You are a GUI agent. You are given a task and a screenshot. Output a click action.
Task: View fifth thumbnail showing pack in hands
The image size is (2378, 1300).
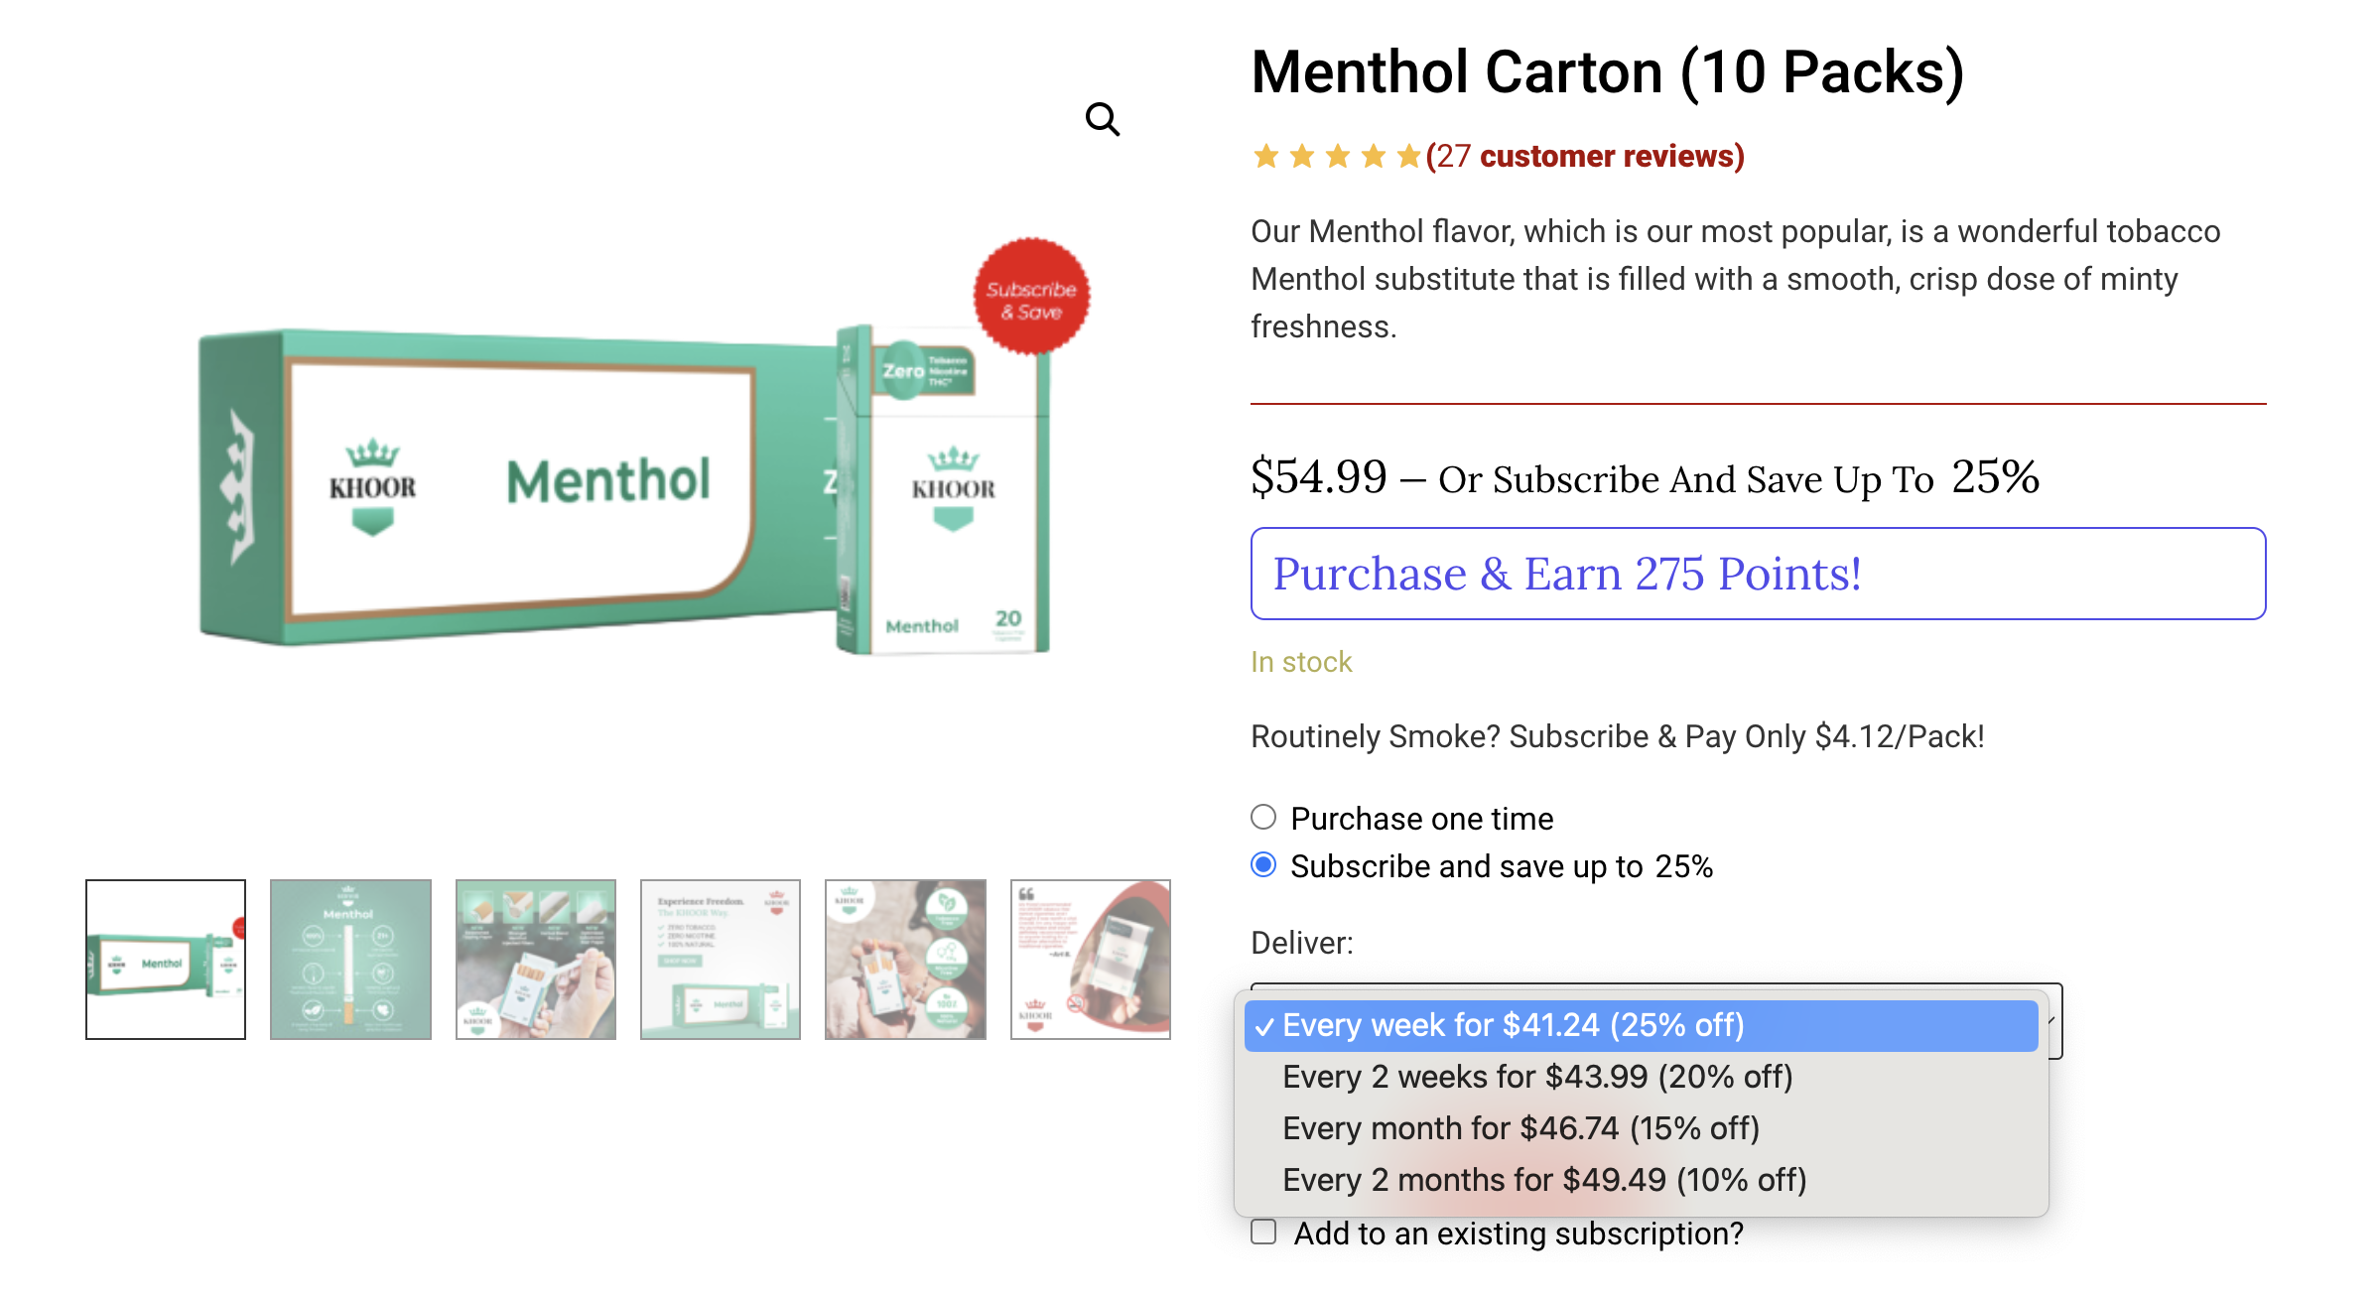[x=905, y=960]
